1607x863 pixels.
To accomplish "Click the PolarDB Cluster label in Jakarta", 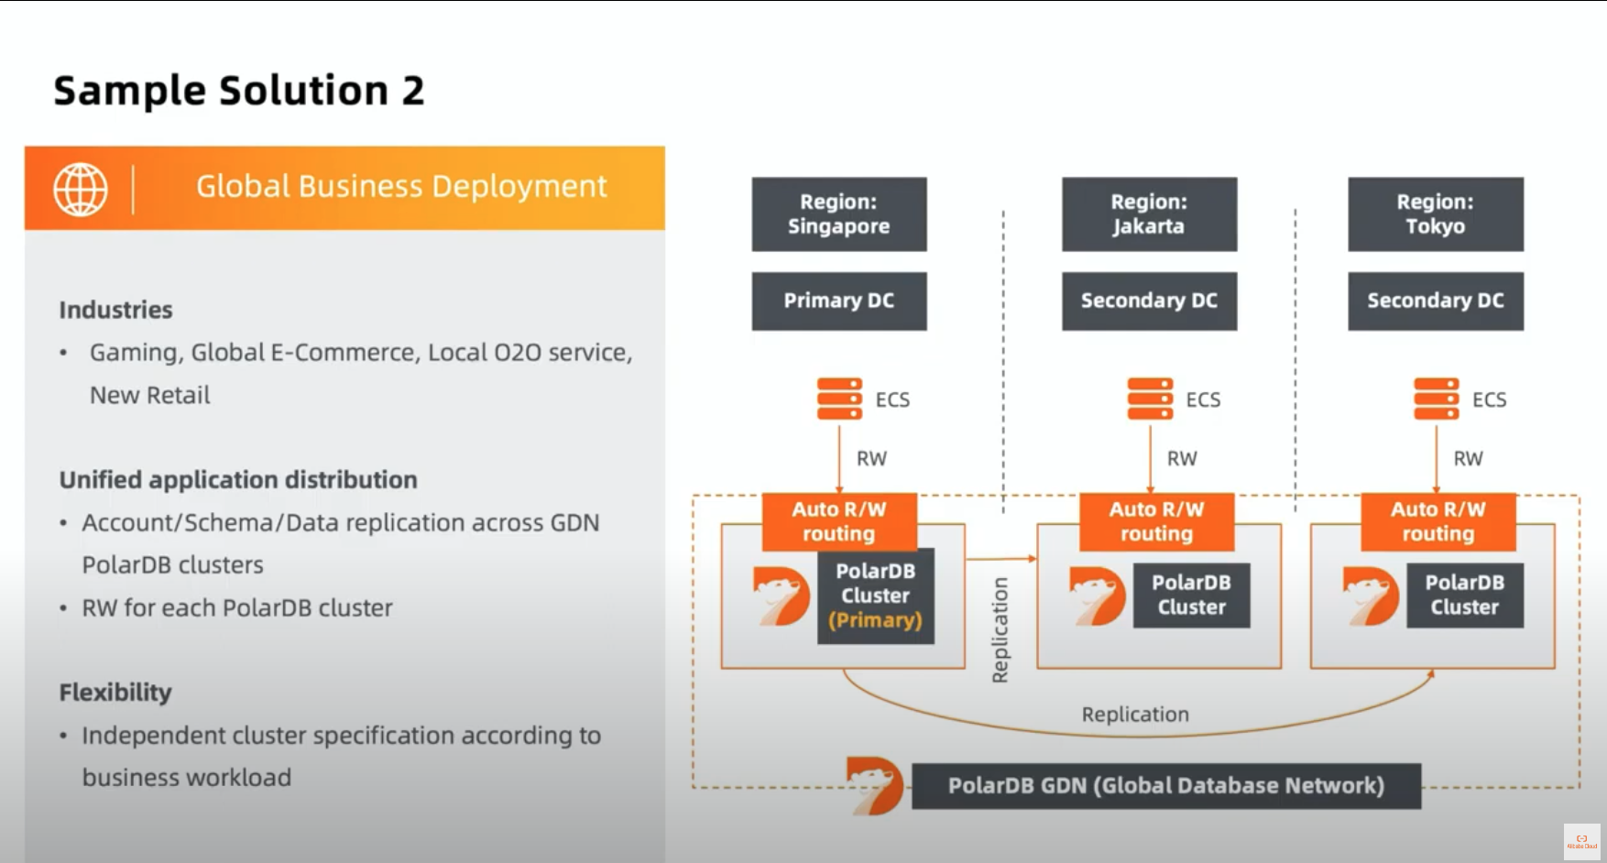I will click(x=1191, y=595).
